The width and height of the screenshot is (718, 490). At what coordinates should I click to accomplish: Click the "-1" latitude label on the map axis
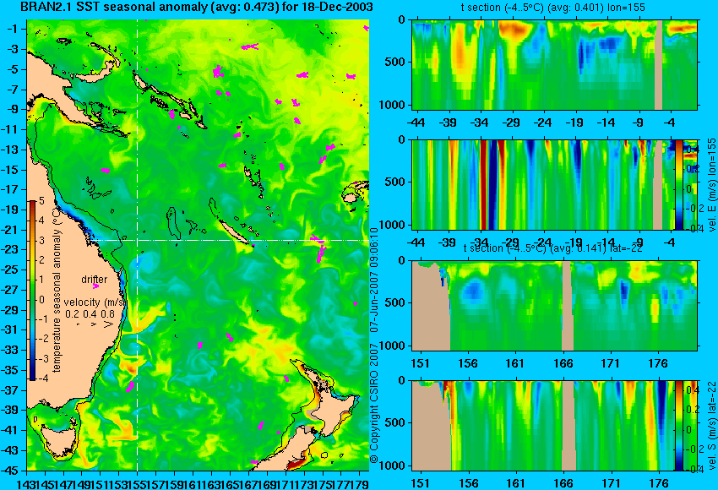[11, 29]
